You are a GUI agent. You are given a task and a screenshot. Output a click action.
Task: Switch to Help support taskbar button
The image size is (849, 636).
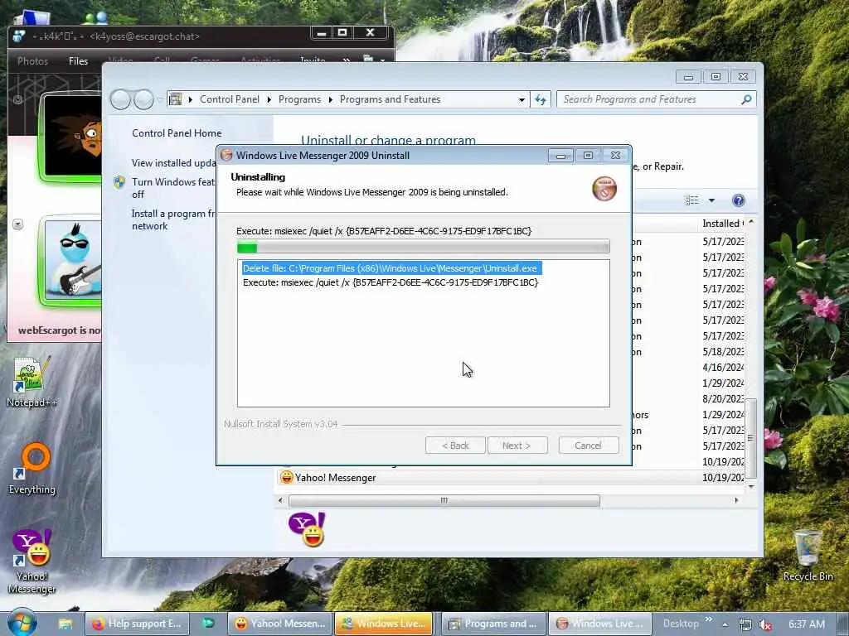pos(137,624)
